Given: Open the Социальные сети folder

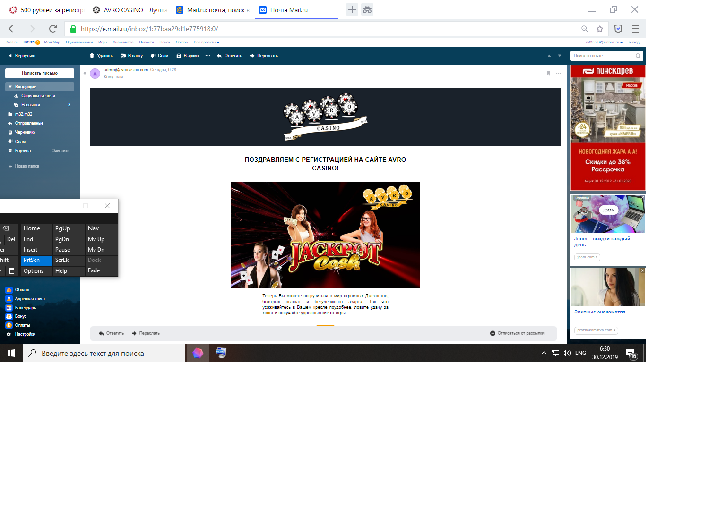Looking at the screenshot, I should 38,96.
